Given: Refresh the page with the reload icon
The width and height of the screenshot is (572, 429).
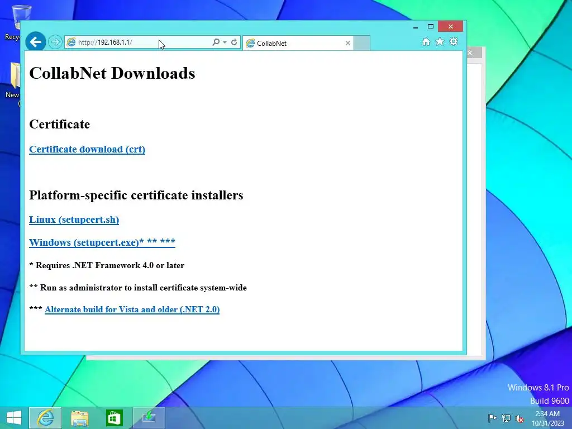Looking at the screenshot, I should pyautogui.click(x=234, y=42).
